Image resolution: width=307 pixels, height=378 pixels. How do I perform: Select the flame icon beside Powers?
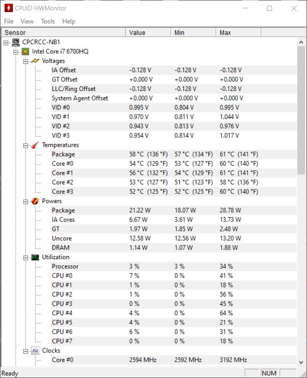pyautogui.click(x=35, y=201)
